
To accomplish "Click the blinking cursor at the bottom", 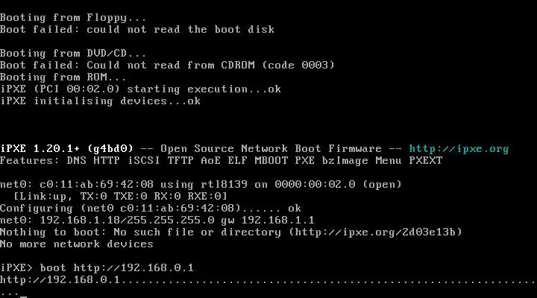I will [23, 297].
